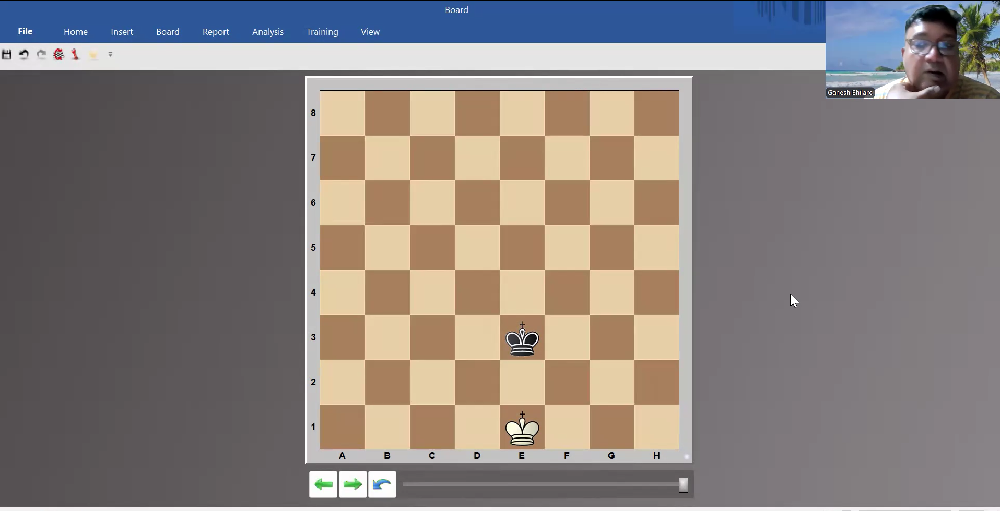Image resolution: width=1000 pixels, height=511 pixels.
Task: Advance one move with green right arrow
Action: [353, 484]
